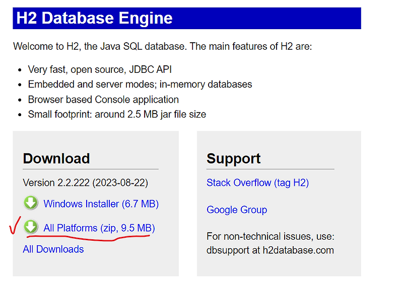Click the 'For non-technical issues, use:' text
The image size is (403, 290).
point(271,236)
